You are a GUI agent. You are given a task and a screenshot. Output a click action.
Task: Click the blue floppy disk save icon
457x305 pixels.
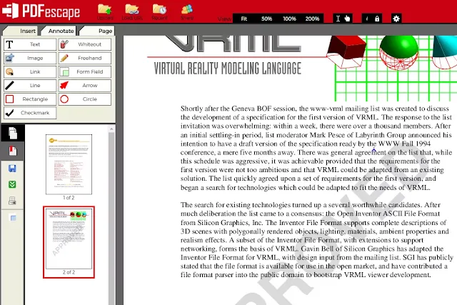click(12, 169)
